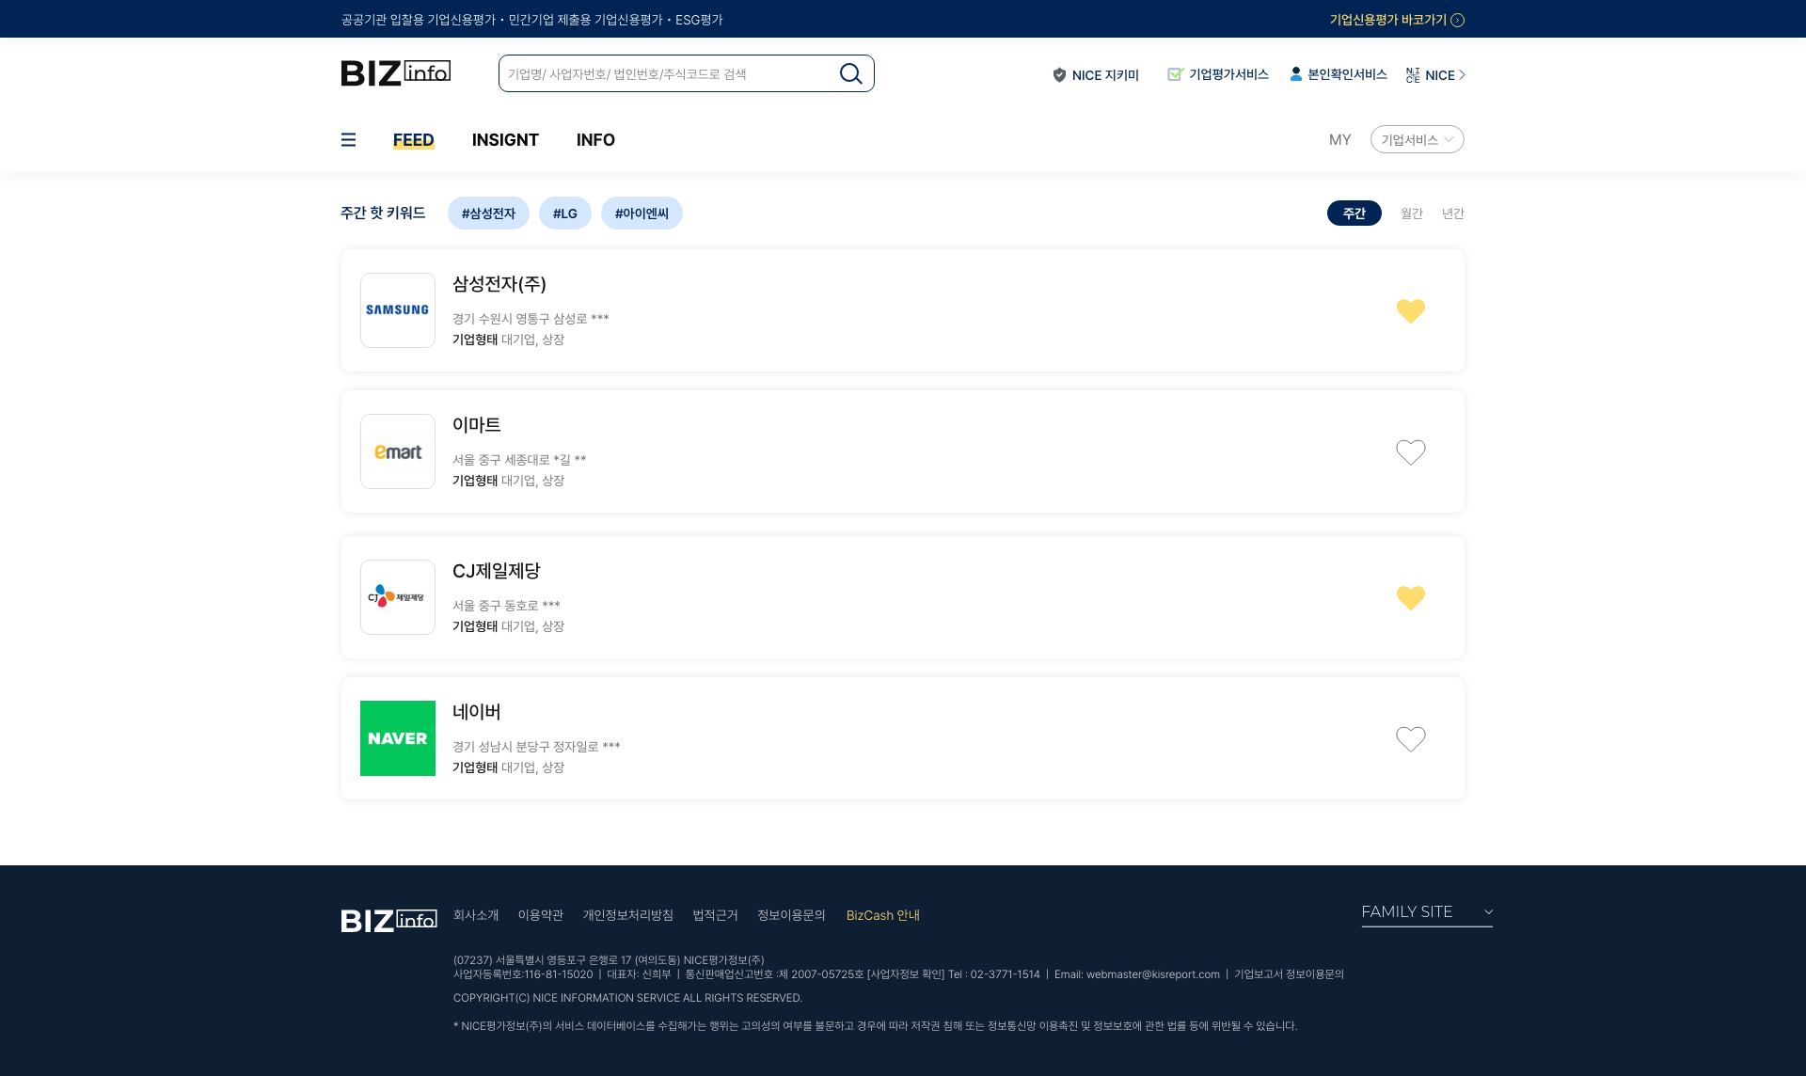Image resolution: width=1806 pixels, height=1076 pixels.
Task: Click the address 서울 중구 동호로 ***
Action: point(506,606)
